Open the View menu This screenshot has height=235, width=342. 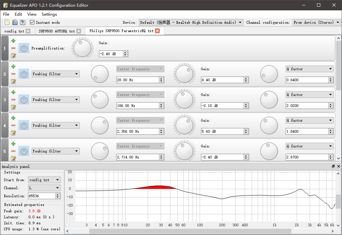point(32,14)
